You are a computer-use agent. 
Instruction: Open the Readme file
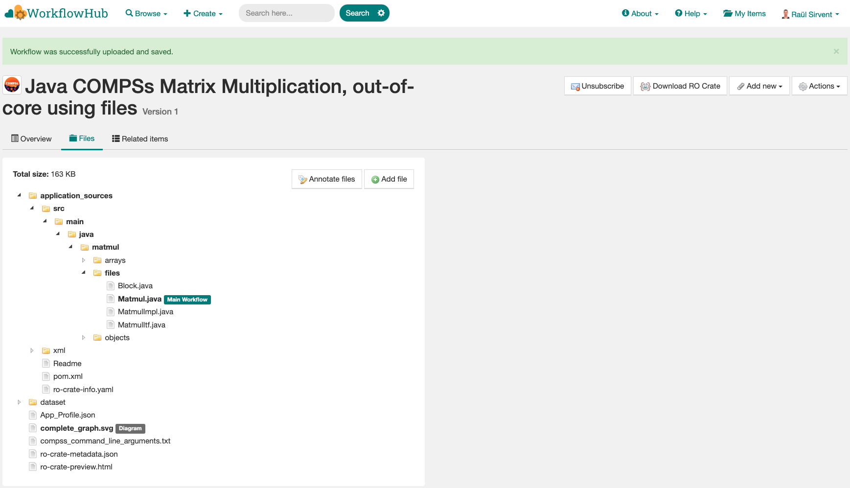[x=68, y=364]
